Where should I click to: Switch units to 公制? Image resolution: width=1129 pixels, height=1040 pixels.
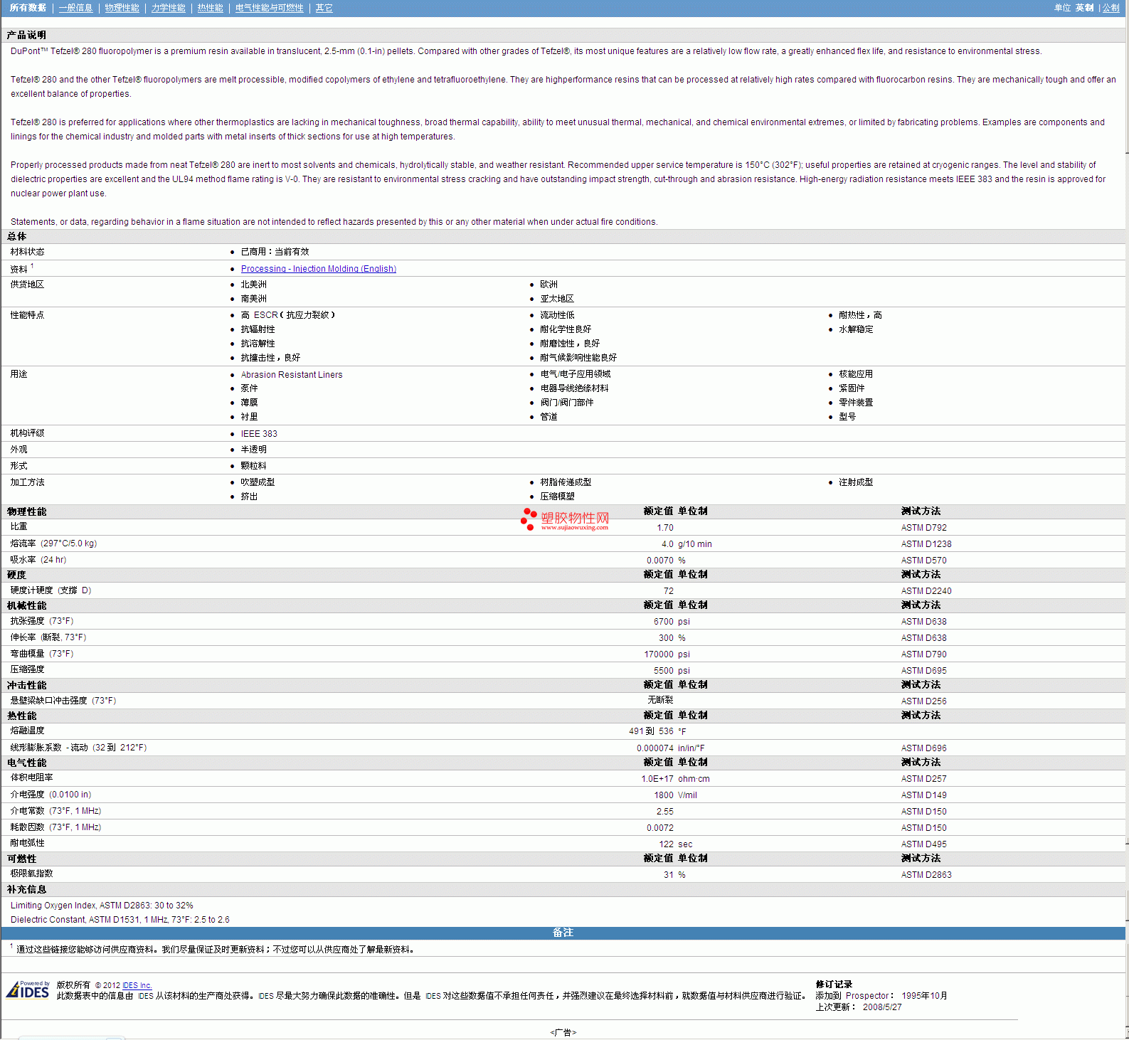(x=1111, y=8)
